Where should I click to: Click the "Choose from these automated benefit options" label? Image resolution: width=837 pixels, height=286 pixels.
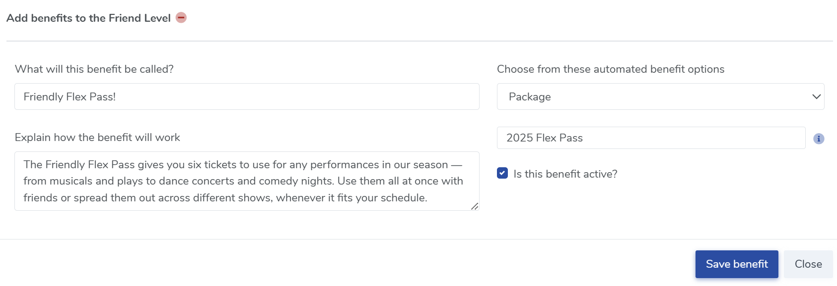point(610,69)
